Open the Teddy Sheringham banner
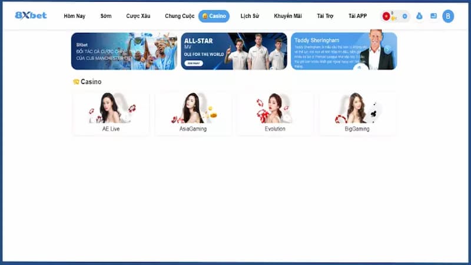This screenshot has height=265, width=471. (x=344, y=51)
